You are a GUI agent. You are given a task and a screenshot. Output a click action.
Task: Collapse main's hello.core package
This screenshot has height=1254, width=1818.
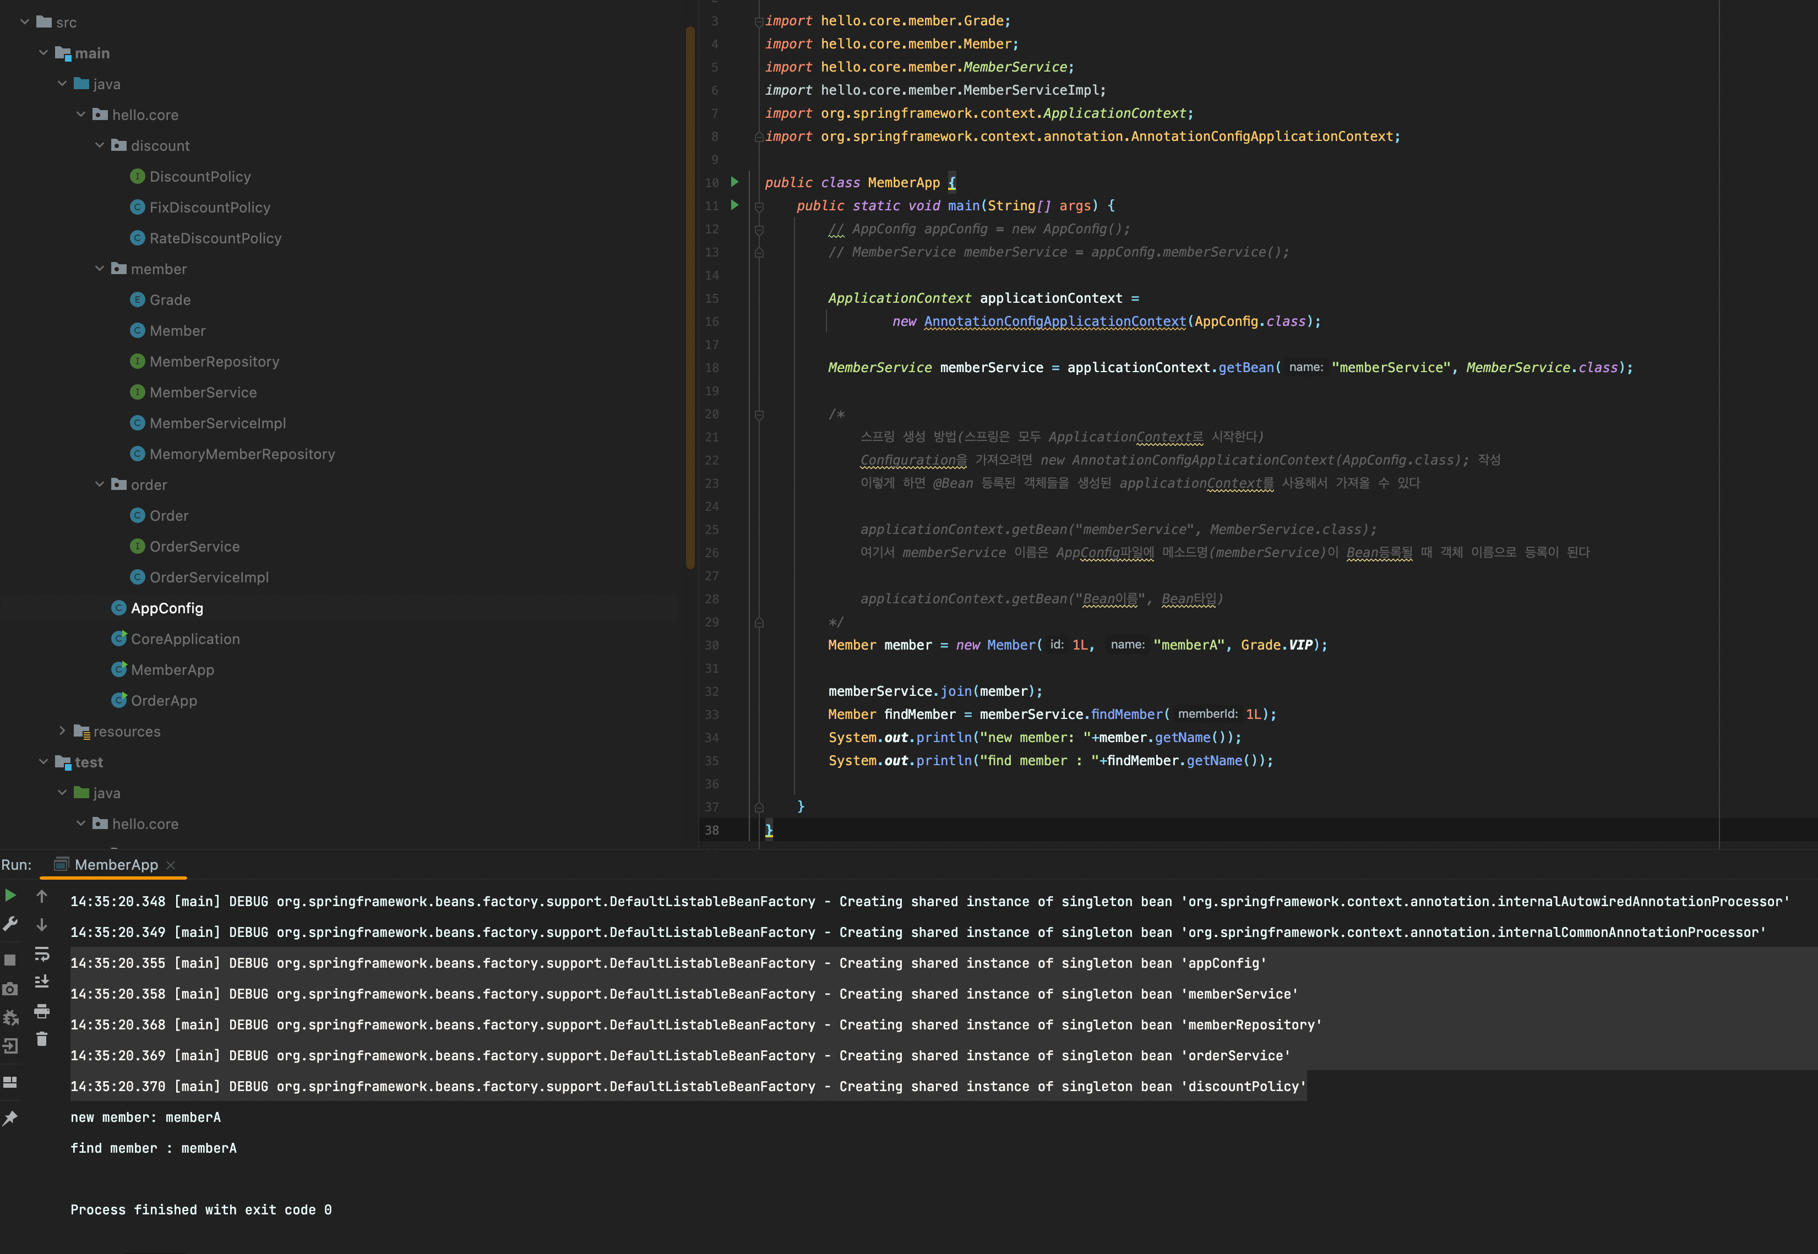(x=81, y=114)
